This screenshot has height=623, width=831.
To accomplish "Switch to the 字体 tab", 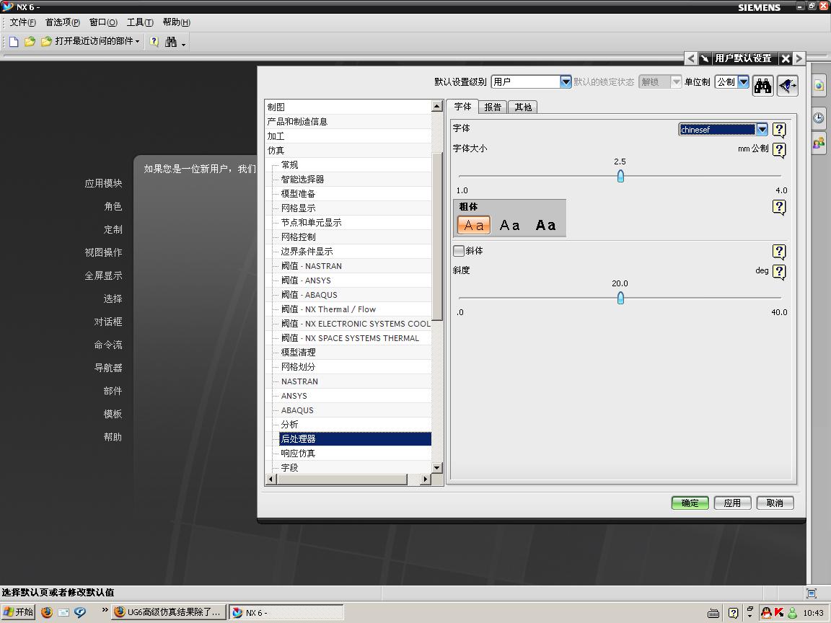I will coord(462,107).
